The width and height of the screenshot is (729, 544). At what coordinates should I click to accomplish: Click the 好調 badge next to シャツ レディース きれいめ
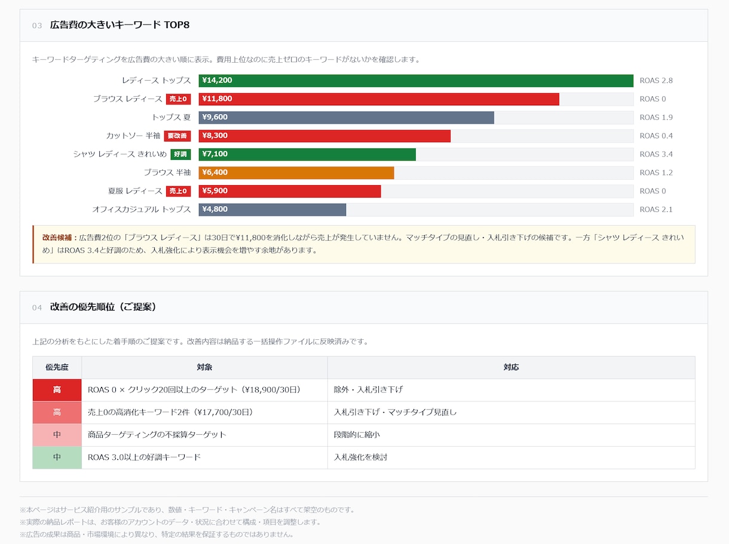180,155
